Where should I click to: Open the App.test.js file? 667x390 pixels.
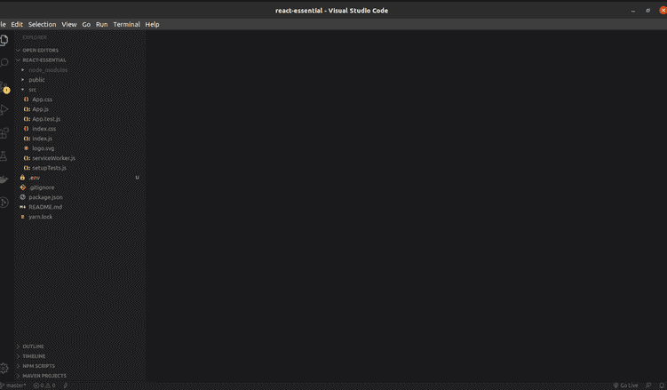click(46, 119)
